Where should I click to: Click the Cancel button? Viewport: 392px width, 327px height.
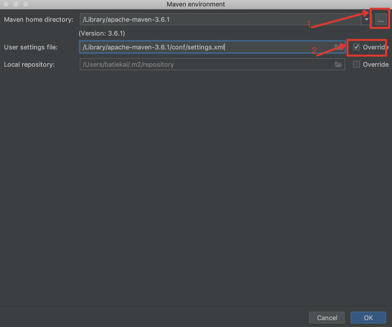pyautogui.click(x=327, y=318)
